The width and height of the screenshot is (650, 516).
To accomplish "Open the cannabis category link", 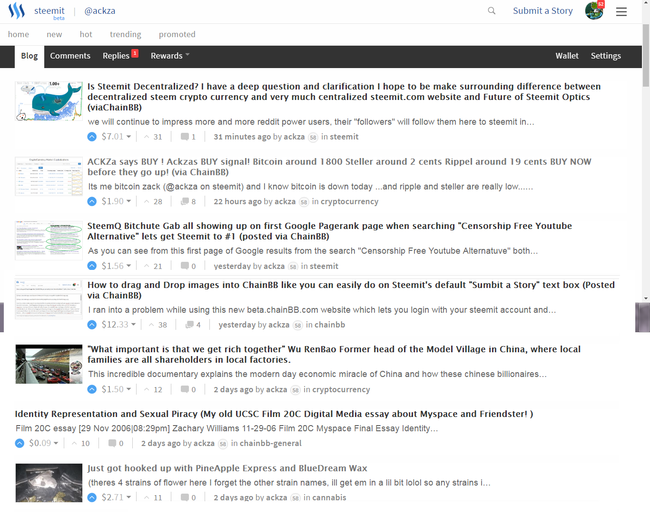I will (x=329, y=497).
